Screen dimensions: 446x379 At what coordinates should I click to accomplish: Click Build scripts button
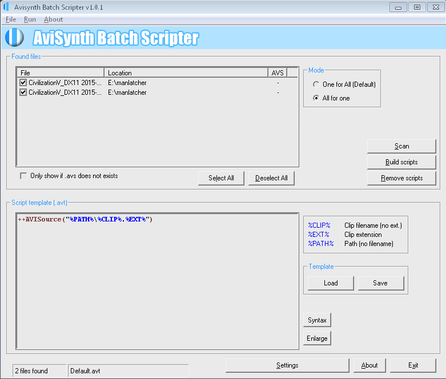401,162
